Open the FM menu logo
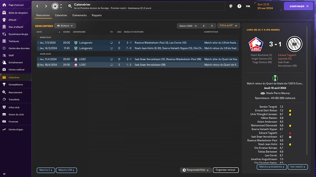The image size is (316, 177). 248,6
